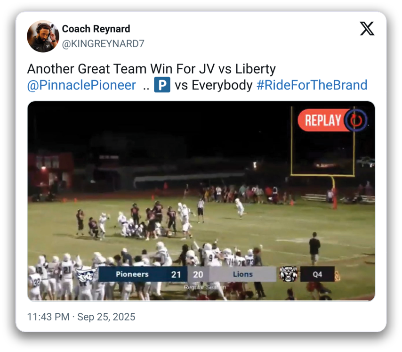Click the Pioneers score of 21
Image resolution: width=402 pixels, height=352 pixels.
pos(176,275)
